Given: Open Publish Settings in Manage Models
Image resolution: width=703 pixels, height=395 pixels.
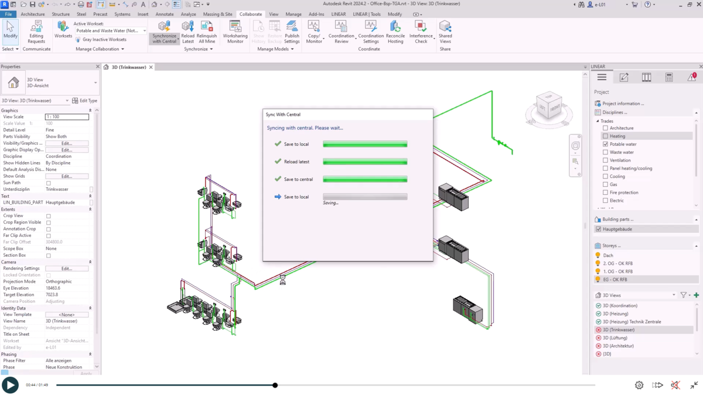Looking at the screenshot, I should (291, 32).
